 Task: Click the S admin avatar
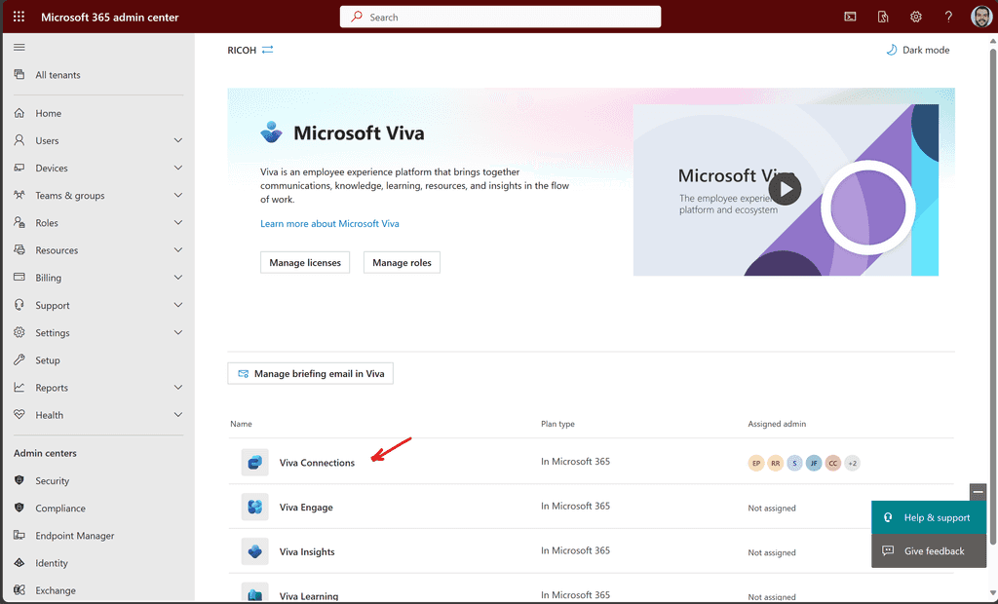pyautogui.click(x=794, y=463)
